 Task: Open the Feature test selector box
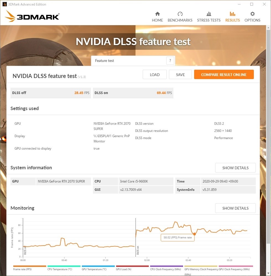[x=133, y=61]
